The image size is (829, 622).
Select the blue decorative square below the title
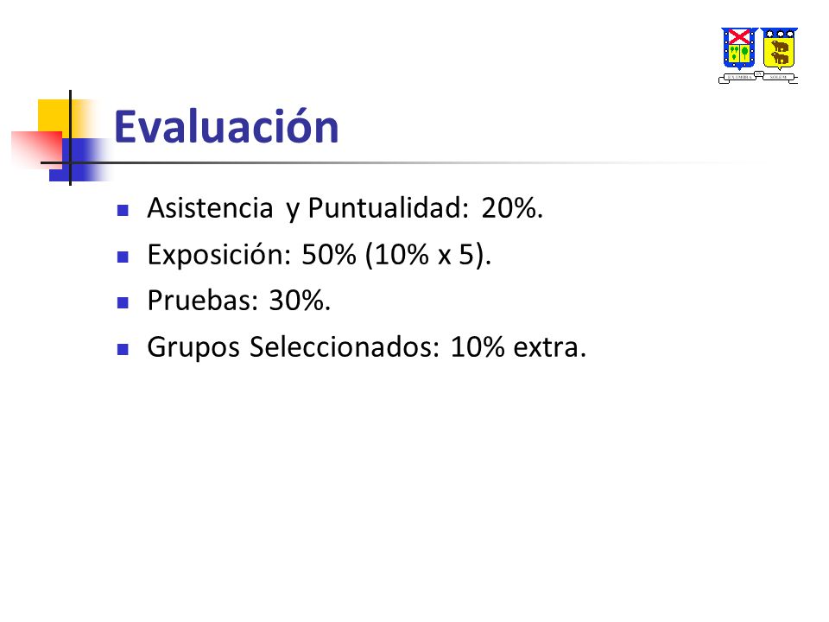[79, 161]
